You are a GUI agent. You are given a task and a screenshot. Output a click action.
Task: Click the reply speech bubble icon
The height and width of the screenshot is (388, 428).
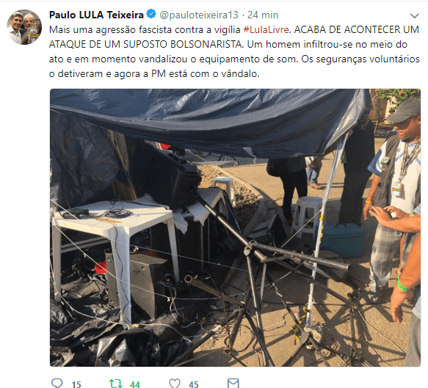click(57, 383)
